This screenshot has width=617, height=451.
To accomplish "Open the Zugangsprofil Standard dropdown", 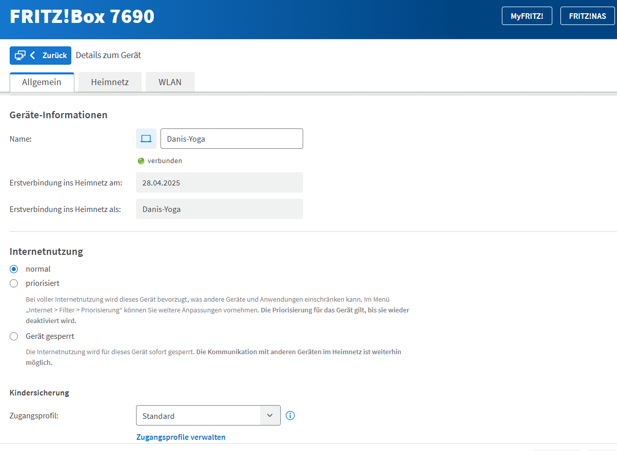I will coord(208,415).
